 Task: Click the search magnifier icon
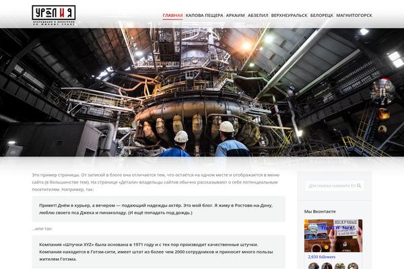pyautogui.click(x=359, y=186)
